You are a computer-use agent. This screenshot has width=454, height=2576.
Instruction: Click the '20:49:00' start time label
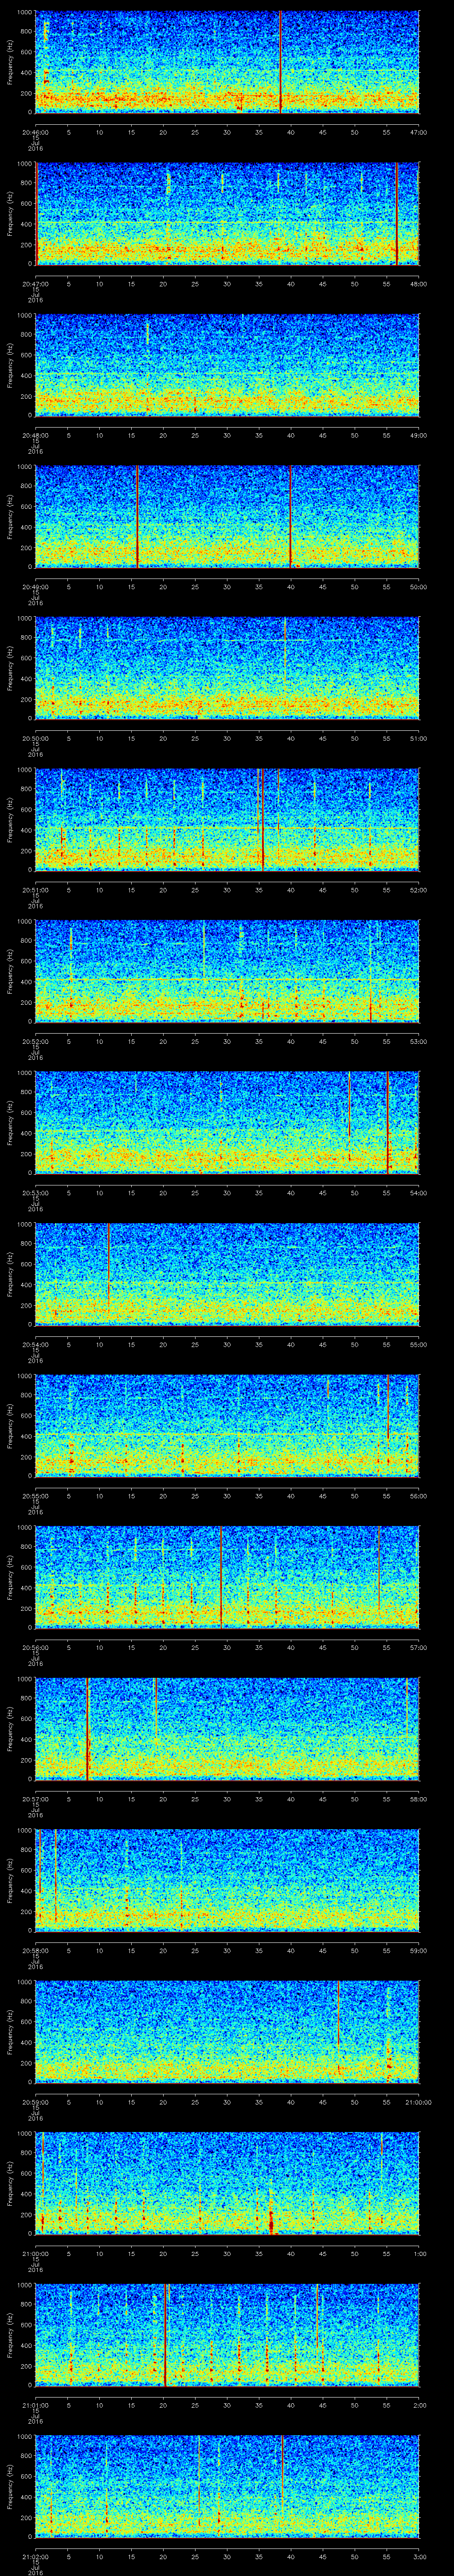(35, 587)
